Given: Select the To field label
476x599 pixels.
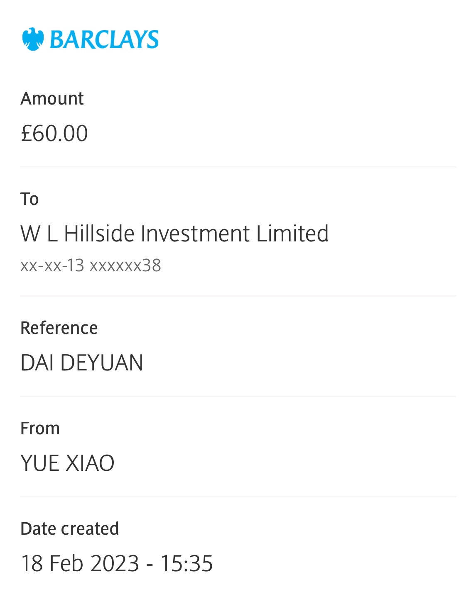Looking at the screenshot, I should tap(29, 199).
